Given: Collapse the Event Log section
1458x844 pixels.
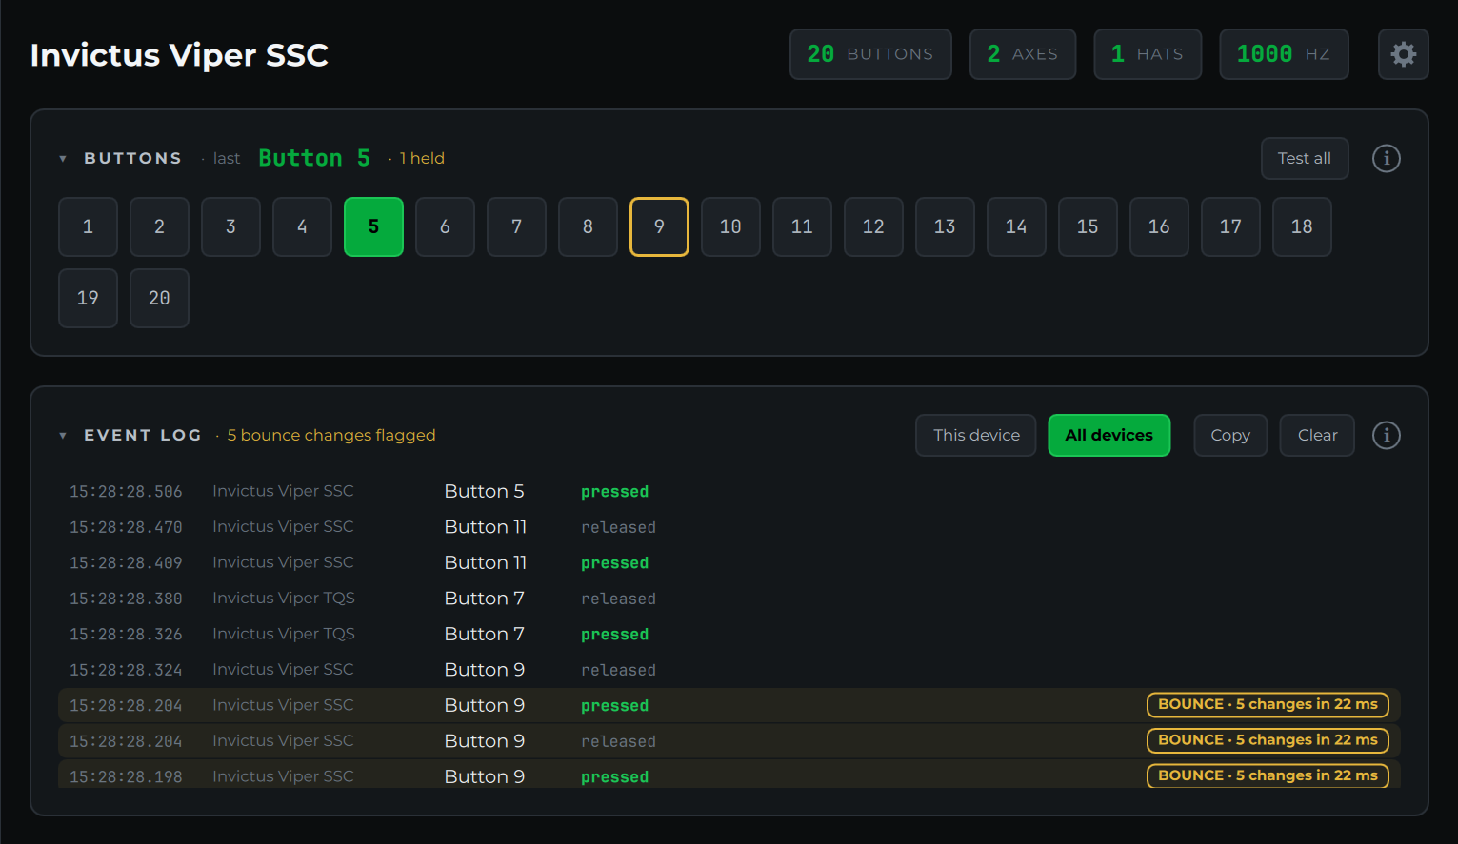Looking at the screenshot, I should [x=63, y=436].
